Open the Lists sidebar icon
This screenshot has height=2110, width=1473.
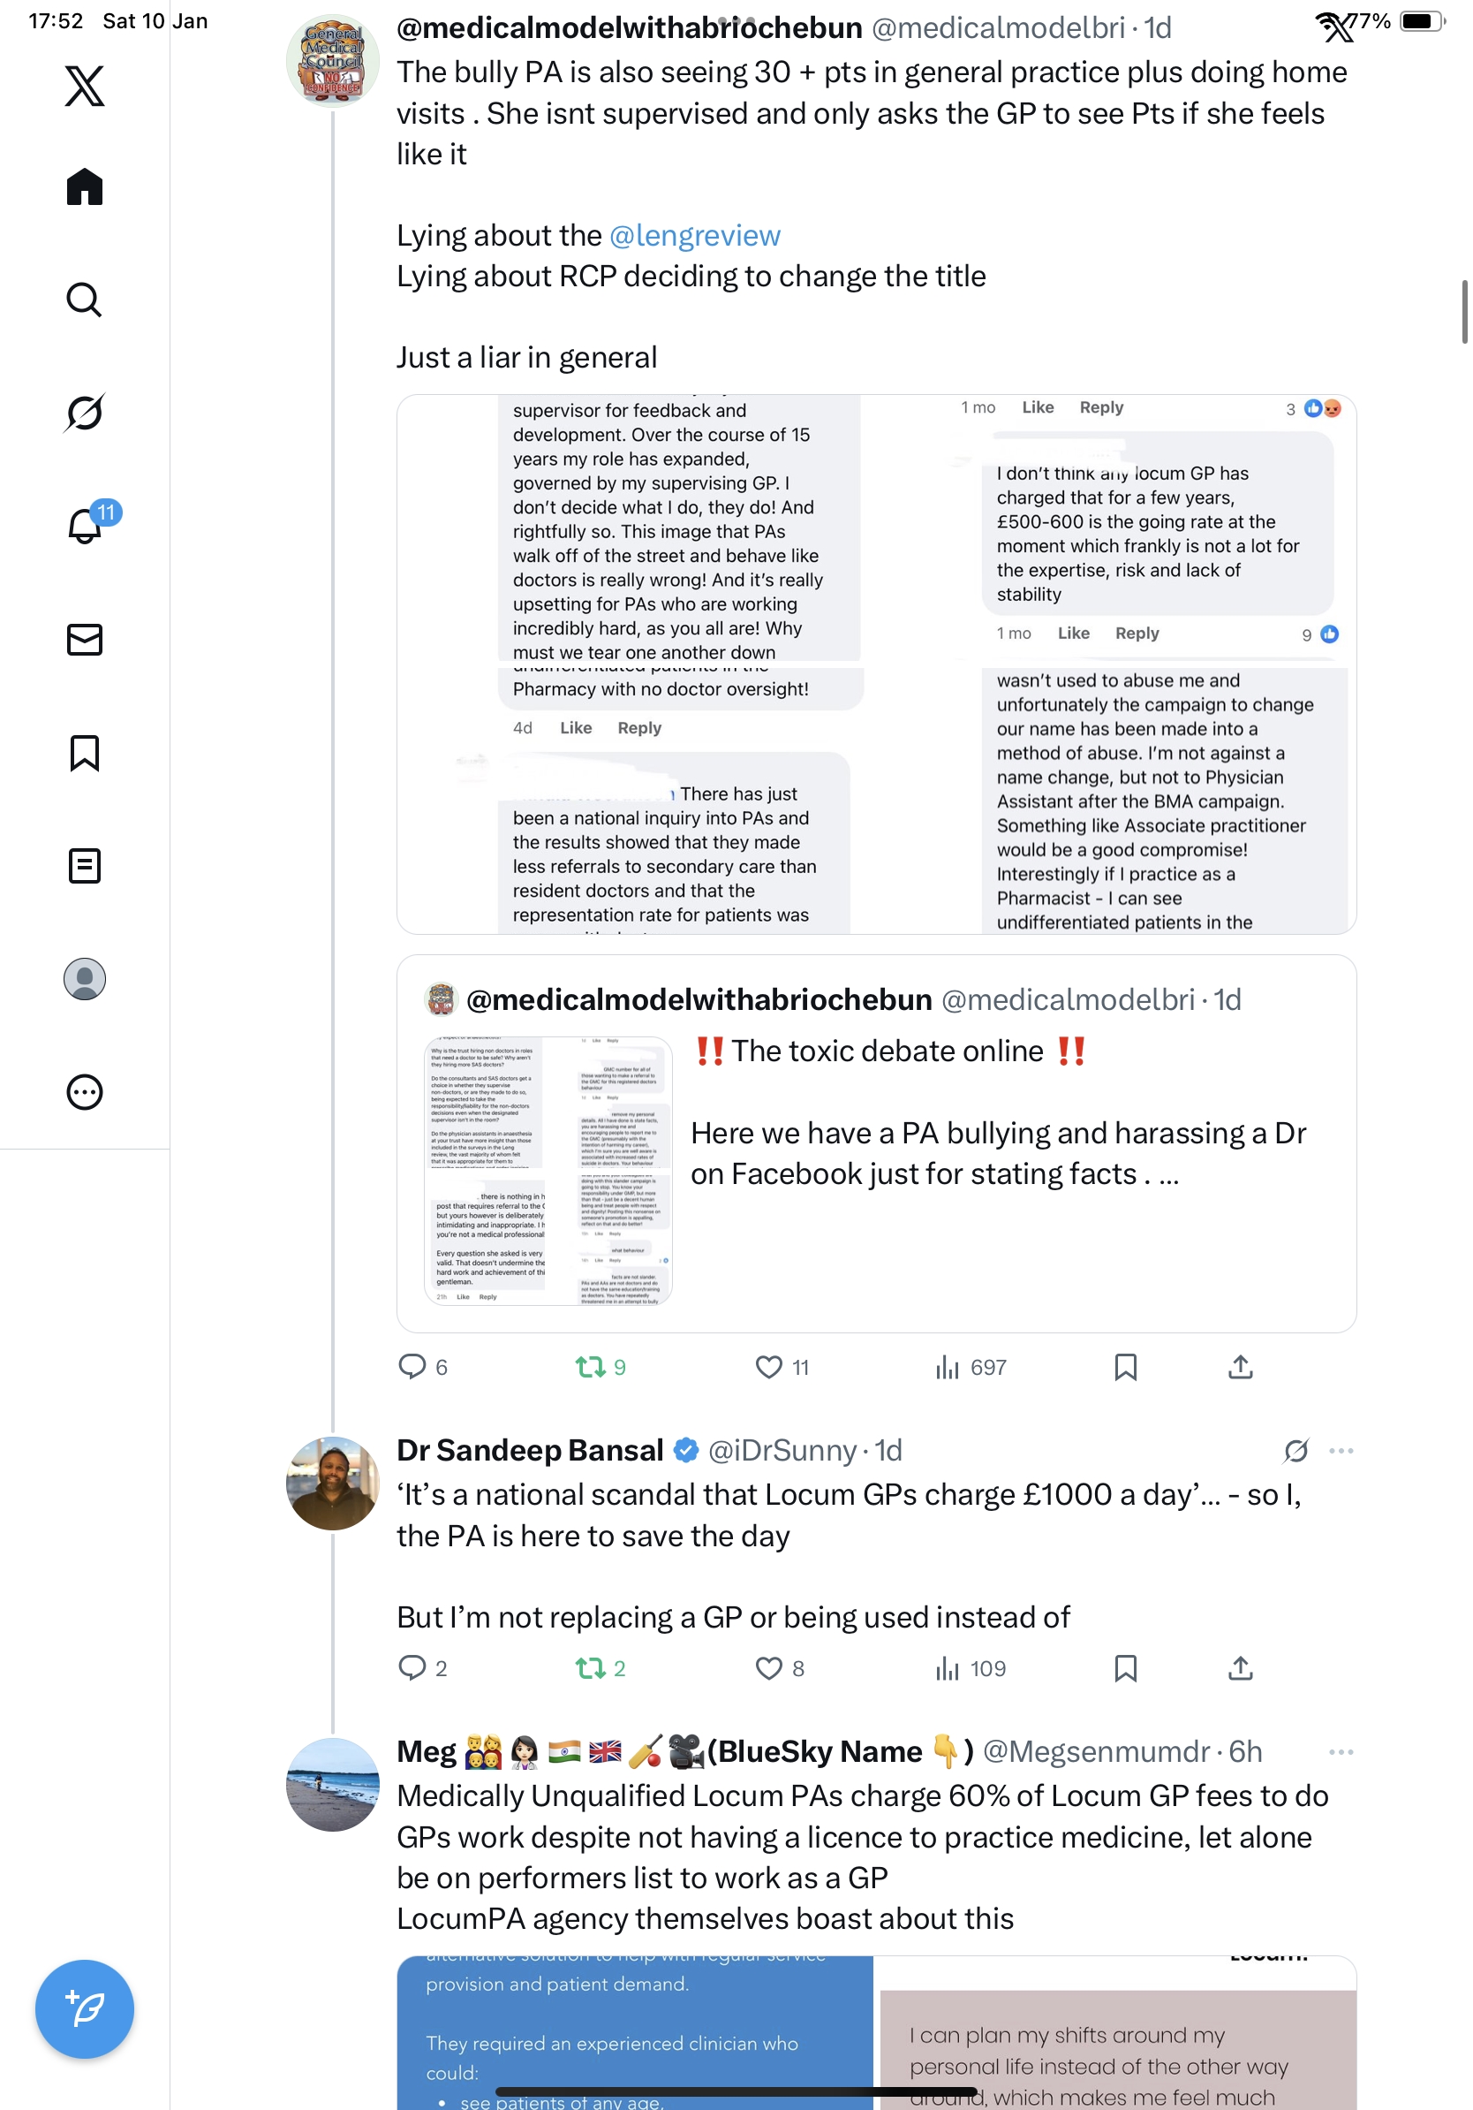point(85,866)
